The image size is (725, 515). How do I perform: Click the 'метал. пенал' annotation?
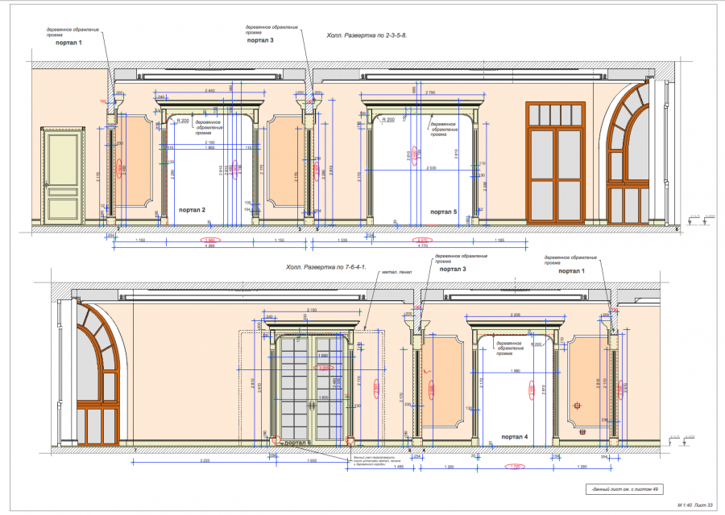tap(396, 272)
